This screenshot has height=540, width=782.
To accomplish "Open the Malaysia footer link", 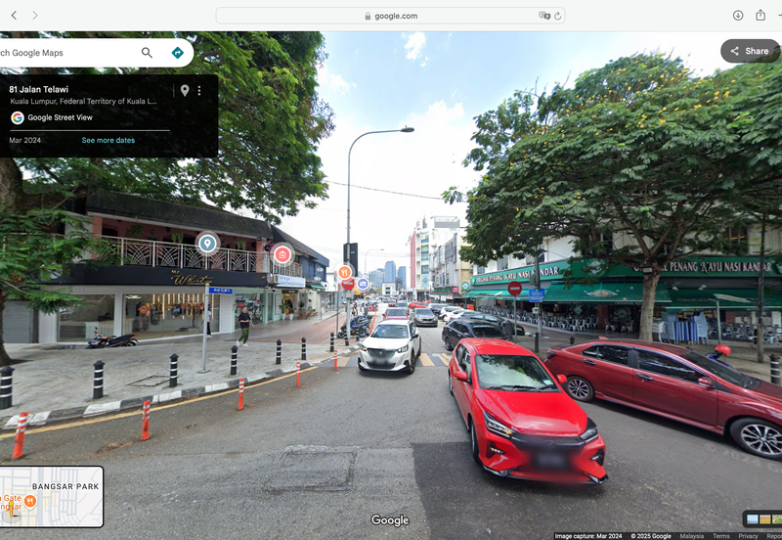I will click(692, 536).
